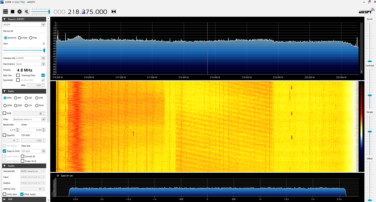Disable the Snap to Grid checkbox

(4, 151)
